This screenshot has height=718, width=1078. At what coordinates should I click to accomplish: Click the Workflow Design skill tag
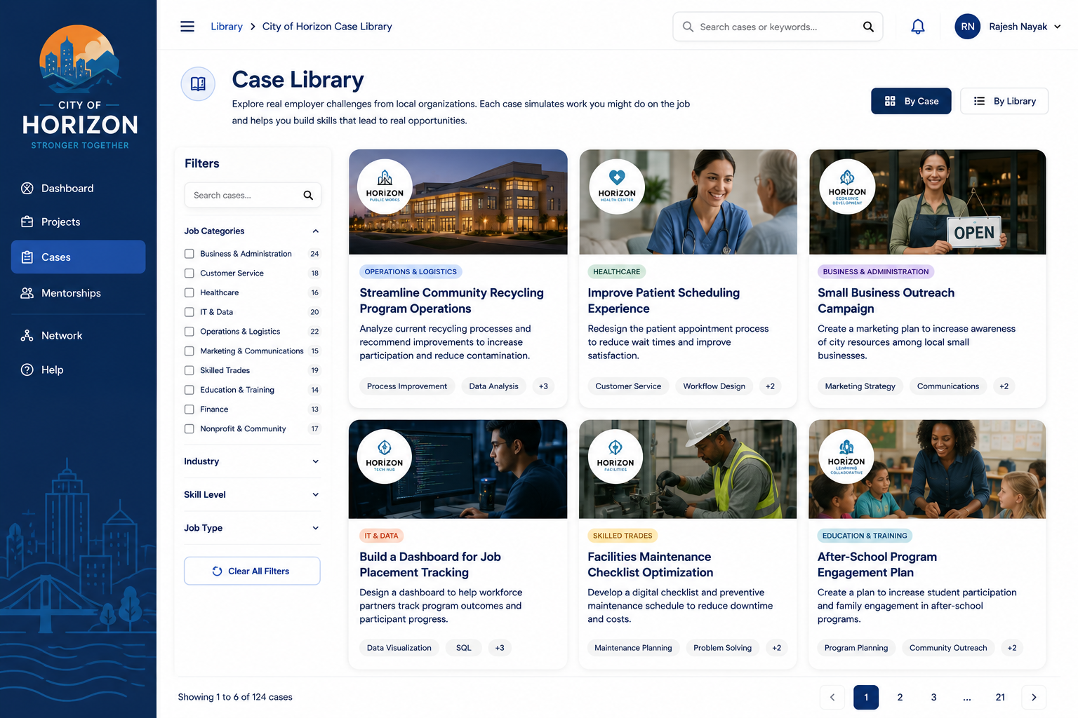click(x=714, y=386)
